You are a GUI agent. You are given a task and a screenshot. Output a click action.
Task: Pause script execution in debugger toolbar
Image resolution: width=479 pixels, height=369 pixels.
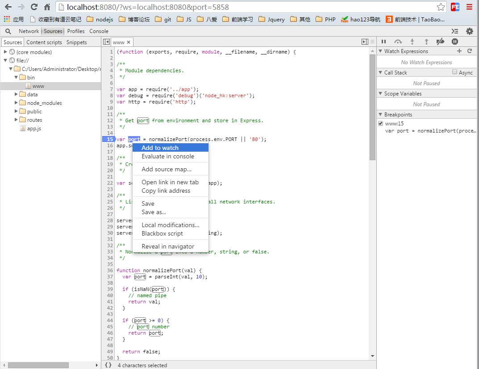[383, 41]
